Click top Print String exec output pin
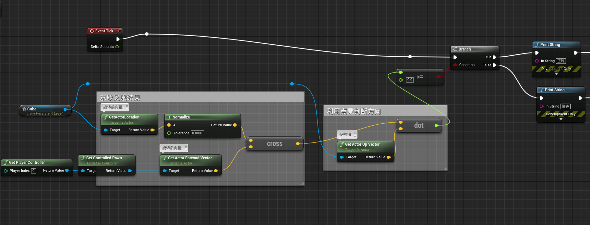Image resolution: width=590 pixels, height=225 pixels. coord(576,52)
